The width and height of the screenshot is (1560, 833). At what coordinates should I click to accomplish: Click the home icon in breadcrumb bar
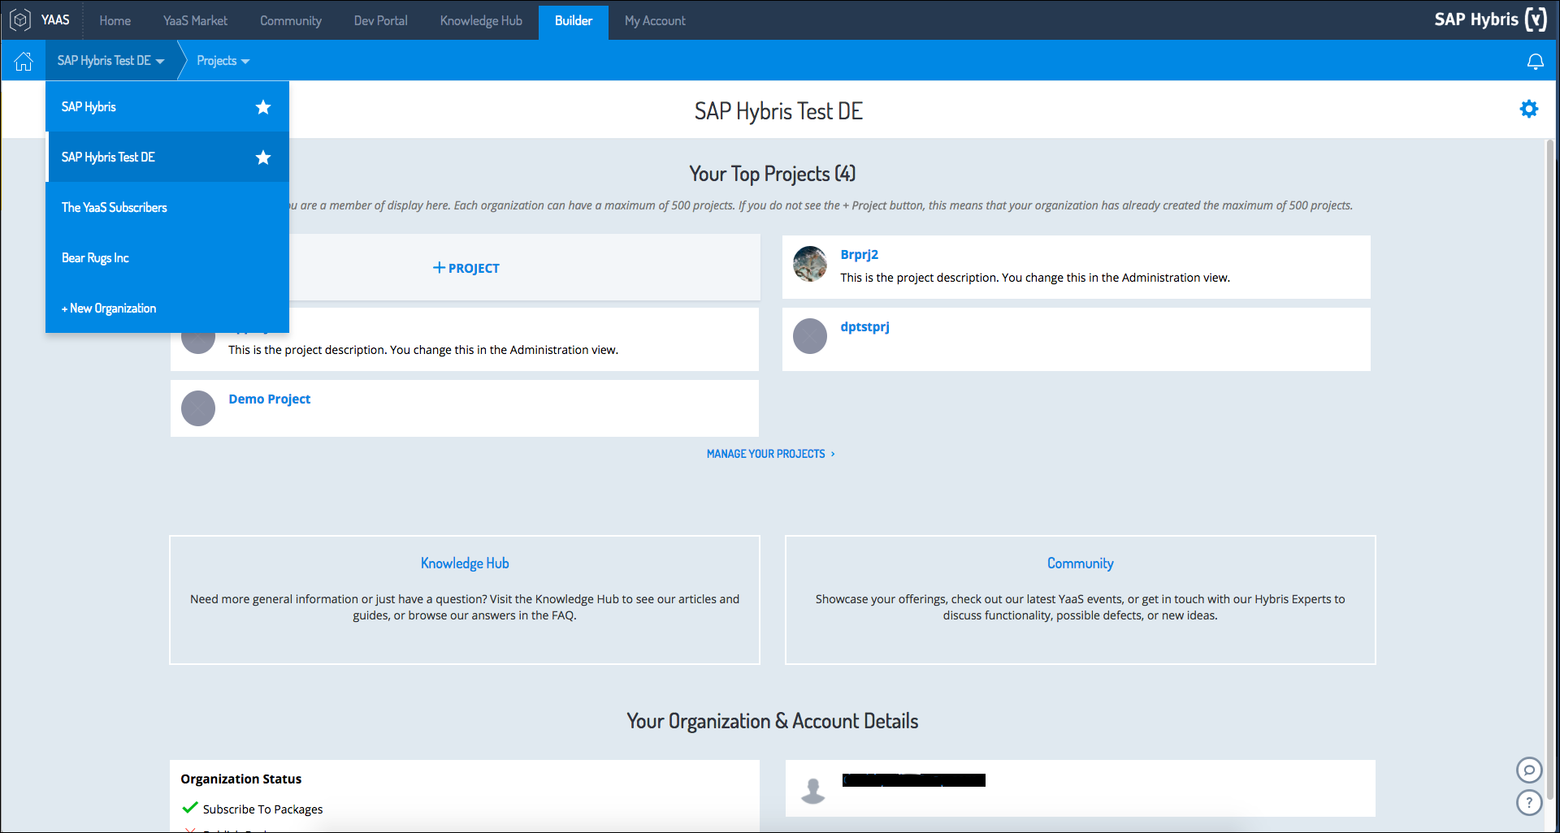tap(24, 61)
